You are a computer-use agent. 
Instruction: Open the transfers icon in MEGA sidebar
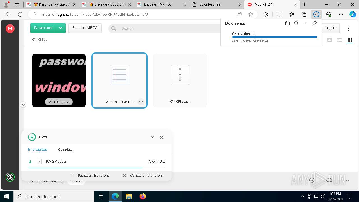(10, 177)
